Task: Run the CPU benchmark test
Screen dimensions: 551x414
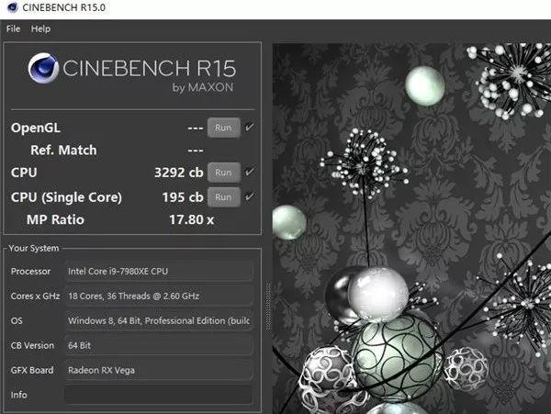Action: pyautogui.click(x=223, y=172)
